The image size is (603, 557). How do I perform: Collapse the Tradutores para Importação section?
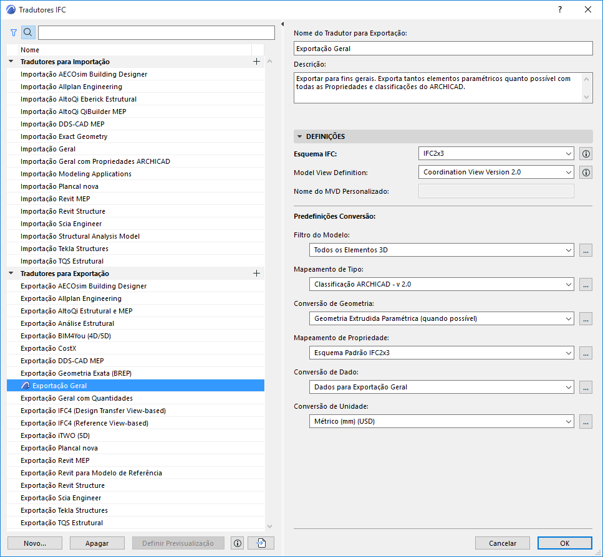coord(9,61)
